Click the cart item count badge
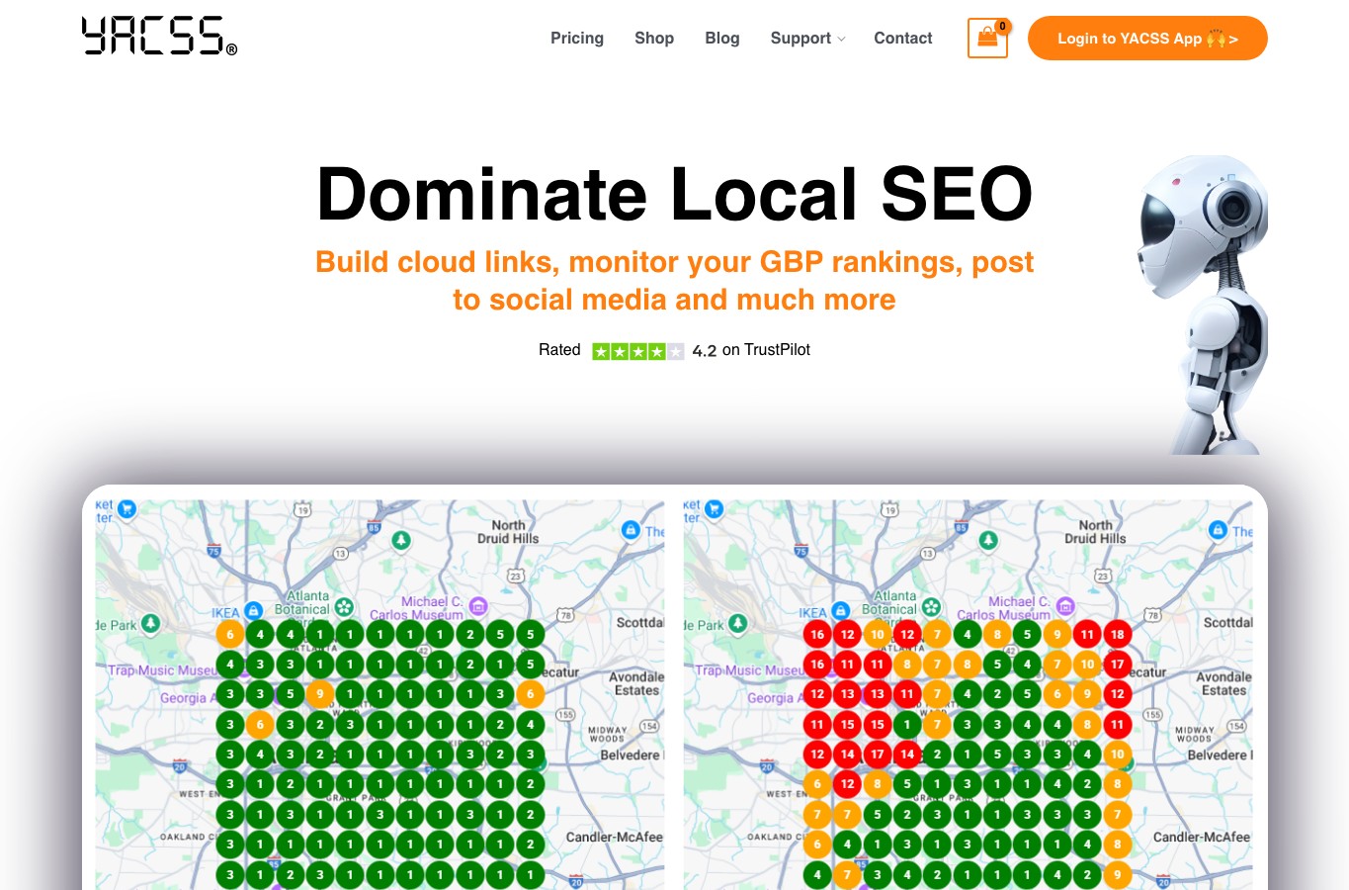1349x890 pixels. [1002, 27]
